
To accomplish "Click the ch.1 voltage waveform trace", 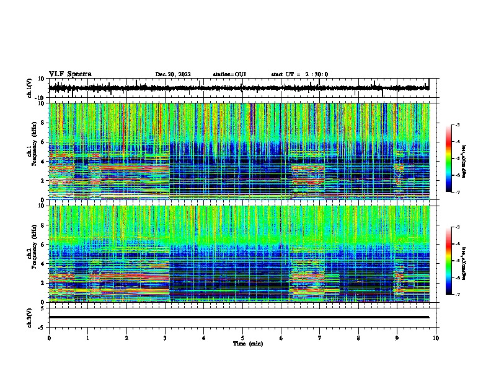I will coord(239,88).
